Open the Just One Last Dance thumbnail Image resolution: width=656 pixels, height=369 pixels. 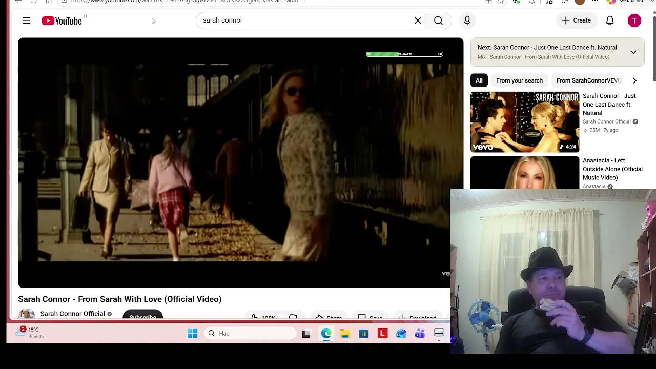click(525, 122)
